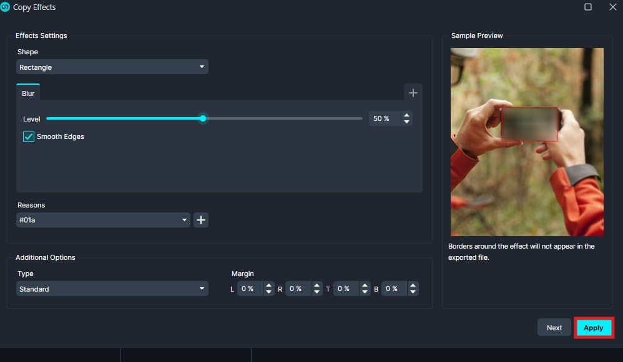The width and height of the screenshot is (623, 362).
Task: Increase the blur Level with the up stepper
Action: 406,115
